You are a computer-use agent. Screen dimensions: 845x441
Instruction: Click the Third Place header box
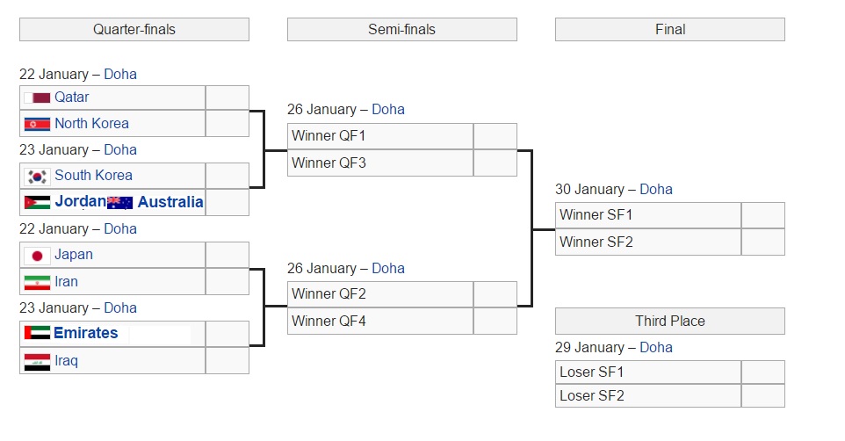click(x=669, y=321)
